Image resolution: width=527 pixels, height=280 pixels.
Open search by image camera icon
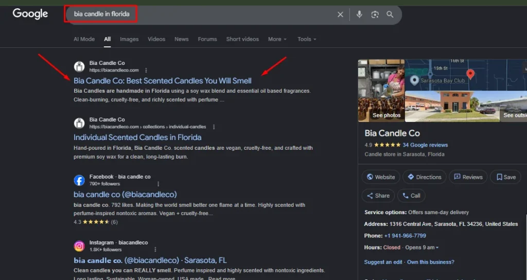pyautogui.click(x=375, y=14)
